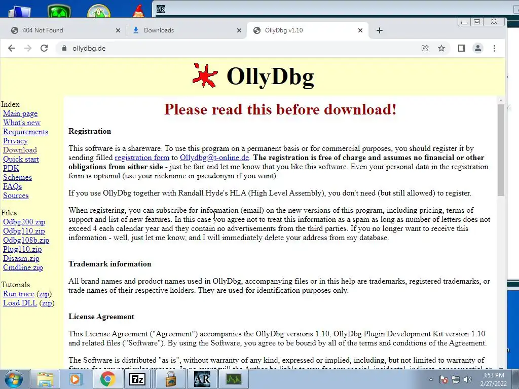Download Odbg108b.zip file
The width and height of the screenshot is (519, 389).
click(x=26, y=240)
